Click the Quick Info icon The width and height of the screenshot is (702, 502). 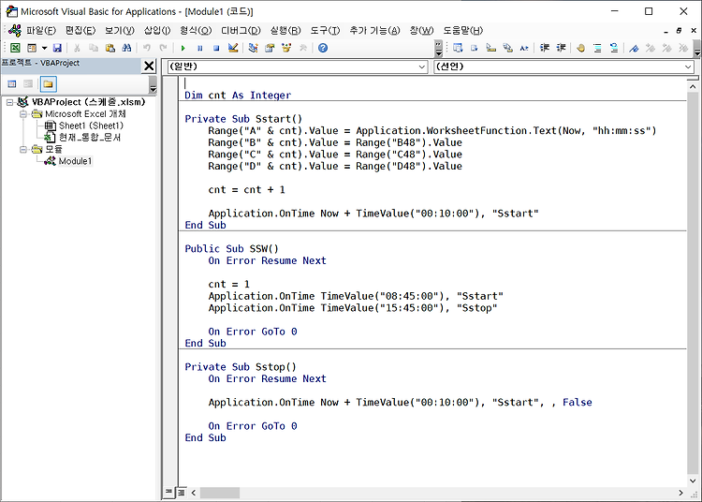pyautogui.click(x=491, y=48)
